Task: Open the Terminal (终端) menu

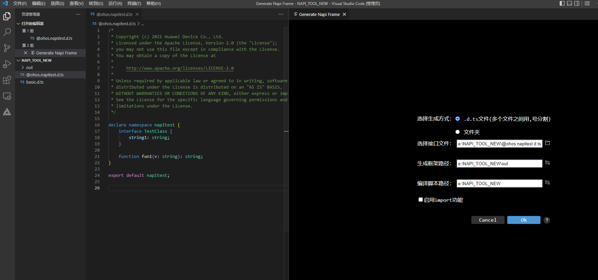Action: pos(134,3)
